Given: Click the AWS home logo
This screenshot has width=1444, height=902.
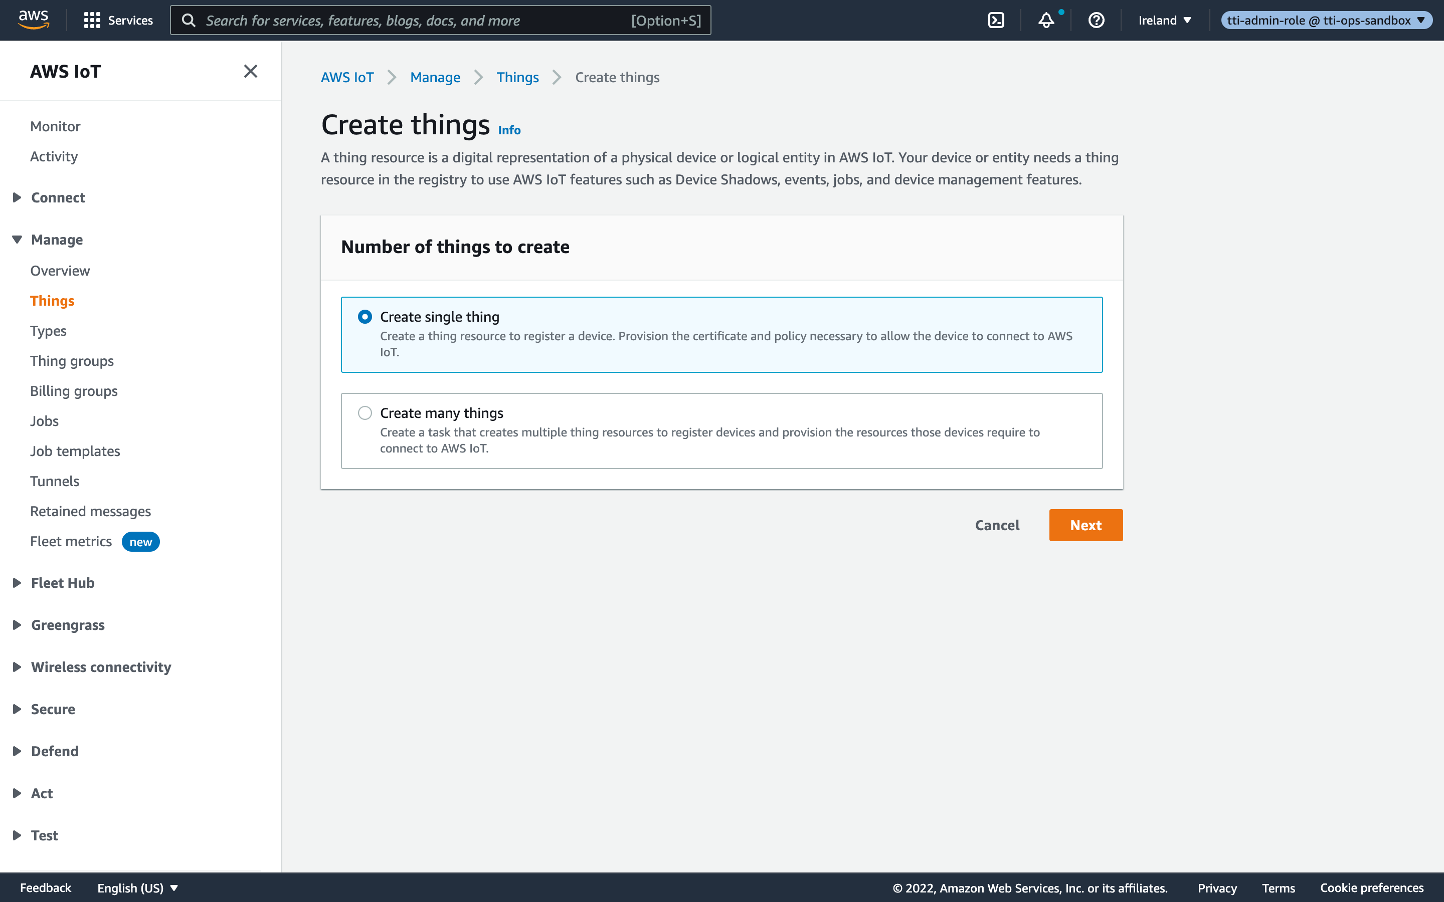Looking at the screenshot, I should (x=34, y=19).
